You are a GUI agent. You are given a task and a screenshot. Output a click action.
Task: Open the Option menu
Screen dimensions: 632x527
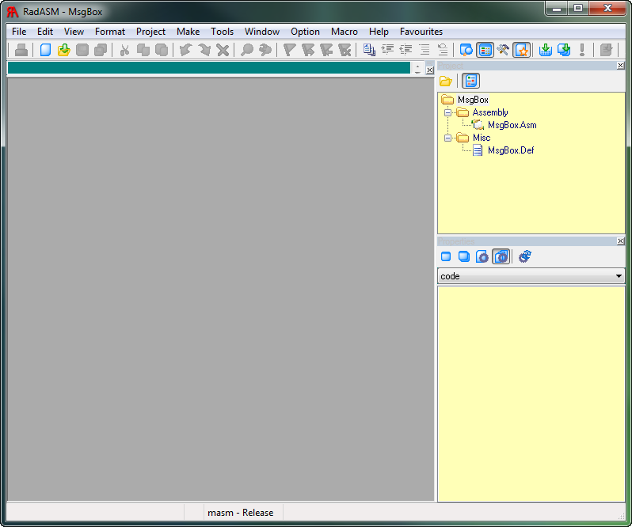coord(305,32)
